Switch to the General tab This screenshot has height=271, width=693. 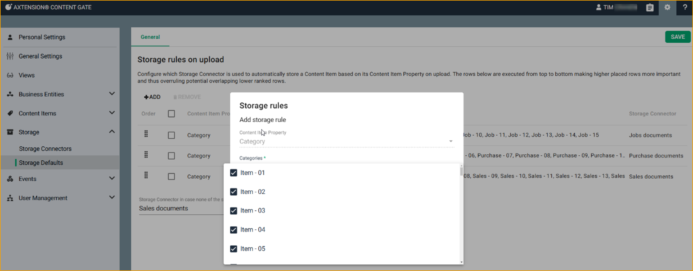point(150,37)
